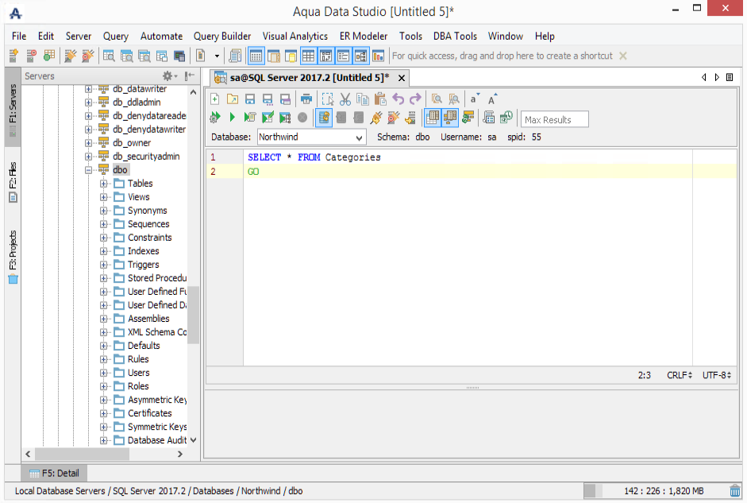This screenshot has width=747, height=503.
Task: Open the Query Builder menu
Action: coord(222,36)
